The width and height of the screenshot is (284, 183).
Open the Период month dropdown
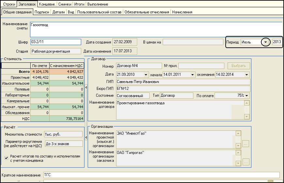coord(266,42)
